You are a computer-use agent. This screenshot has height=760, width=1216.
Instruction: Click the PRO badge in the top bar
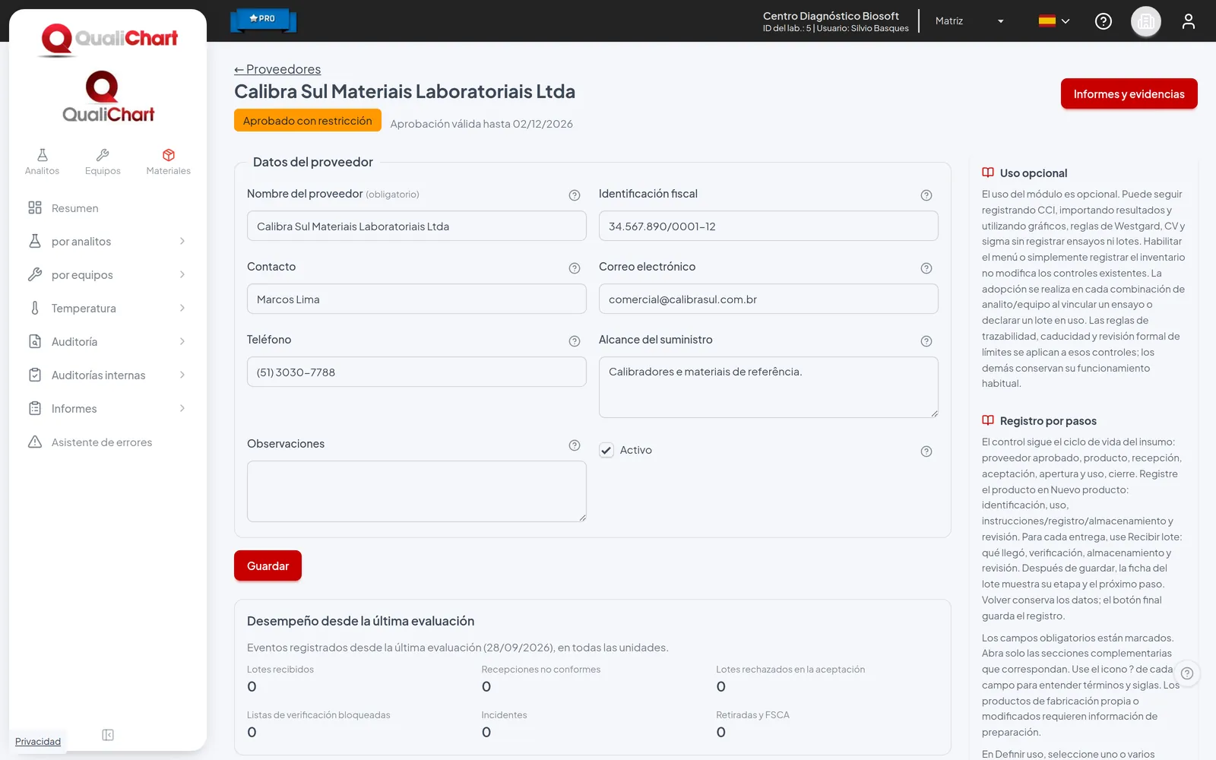click(263, 20)
